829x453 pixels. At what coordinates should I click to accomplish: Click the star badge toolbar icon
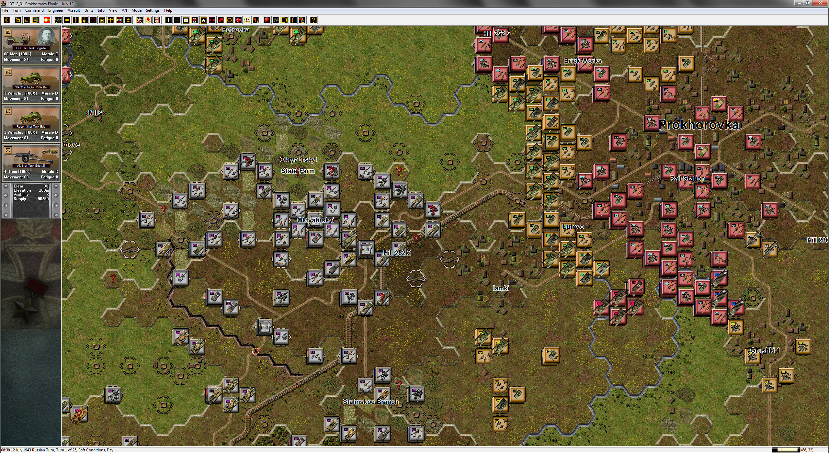point(58,20)
